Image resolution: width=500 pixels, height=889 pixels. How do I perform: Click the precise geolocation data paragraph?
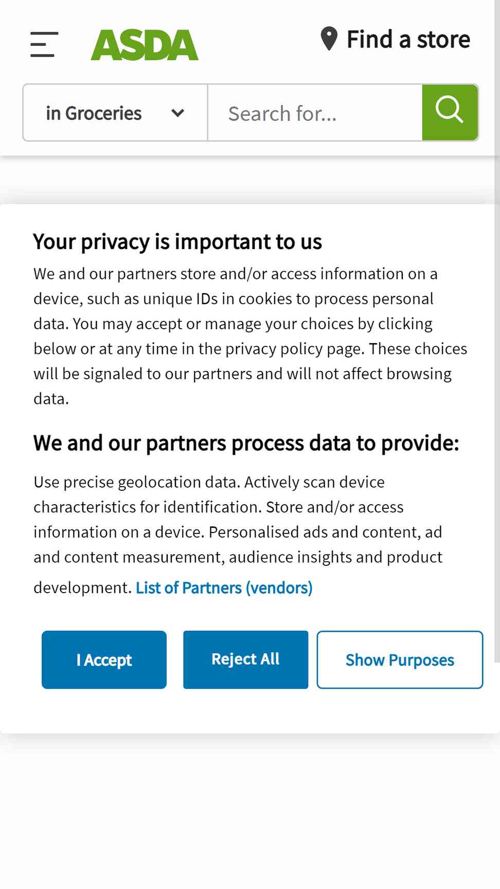[x=238, y=535]
